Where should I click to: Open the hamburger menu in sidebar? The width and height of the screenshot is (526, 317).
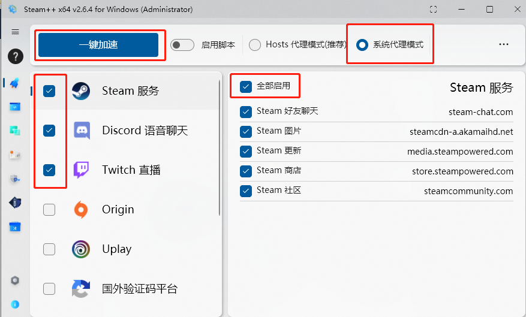point(15,32)
